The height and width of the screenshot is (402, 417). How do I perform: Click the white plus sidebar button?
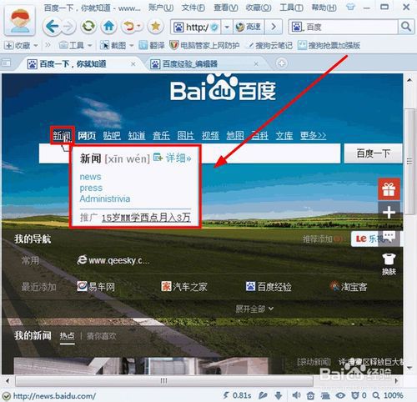[389, 213]
